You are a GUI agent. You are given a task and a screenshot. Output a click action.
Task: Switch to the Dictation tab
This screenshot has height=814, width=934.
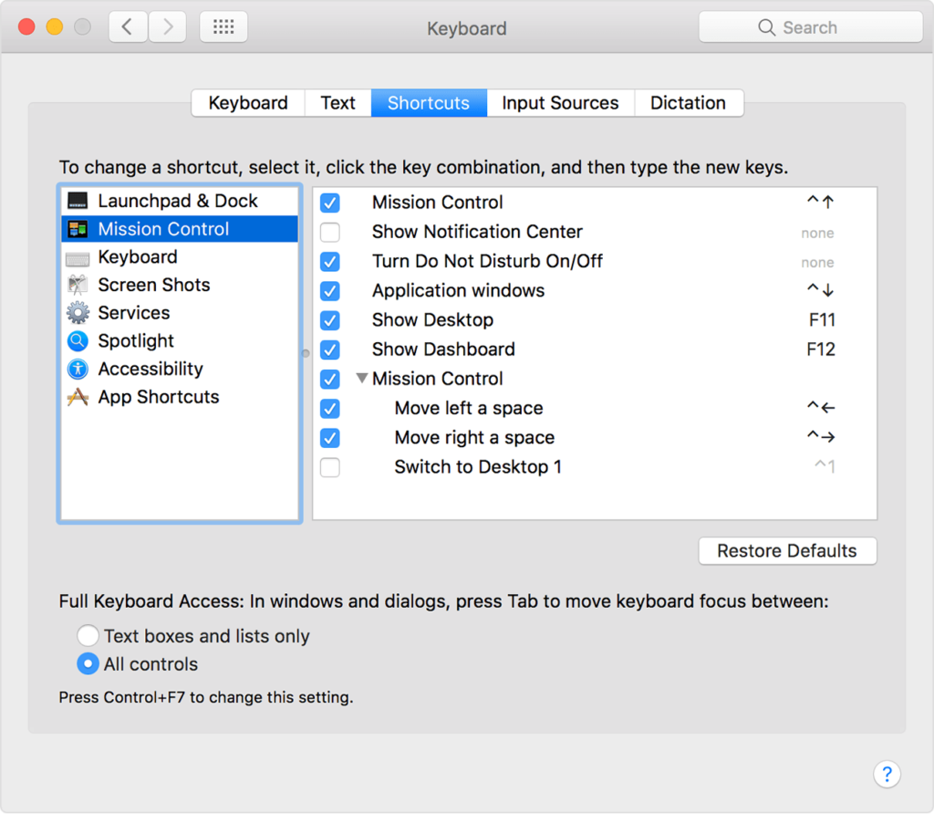[689, 102]
